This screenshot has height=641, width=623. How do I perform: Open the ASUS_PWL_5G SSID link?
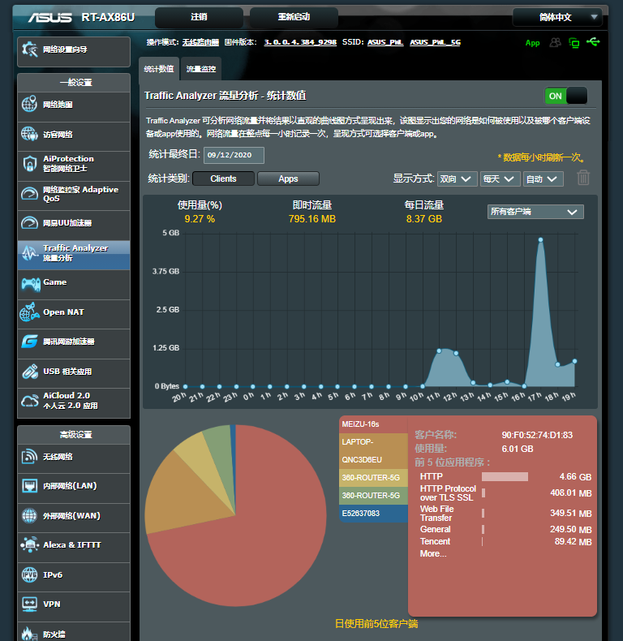[x=435, y=42]
